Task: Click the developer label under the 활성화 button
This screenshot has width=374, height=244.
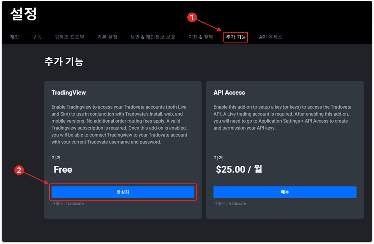Action: [x=68, y=204]
